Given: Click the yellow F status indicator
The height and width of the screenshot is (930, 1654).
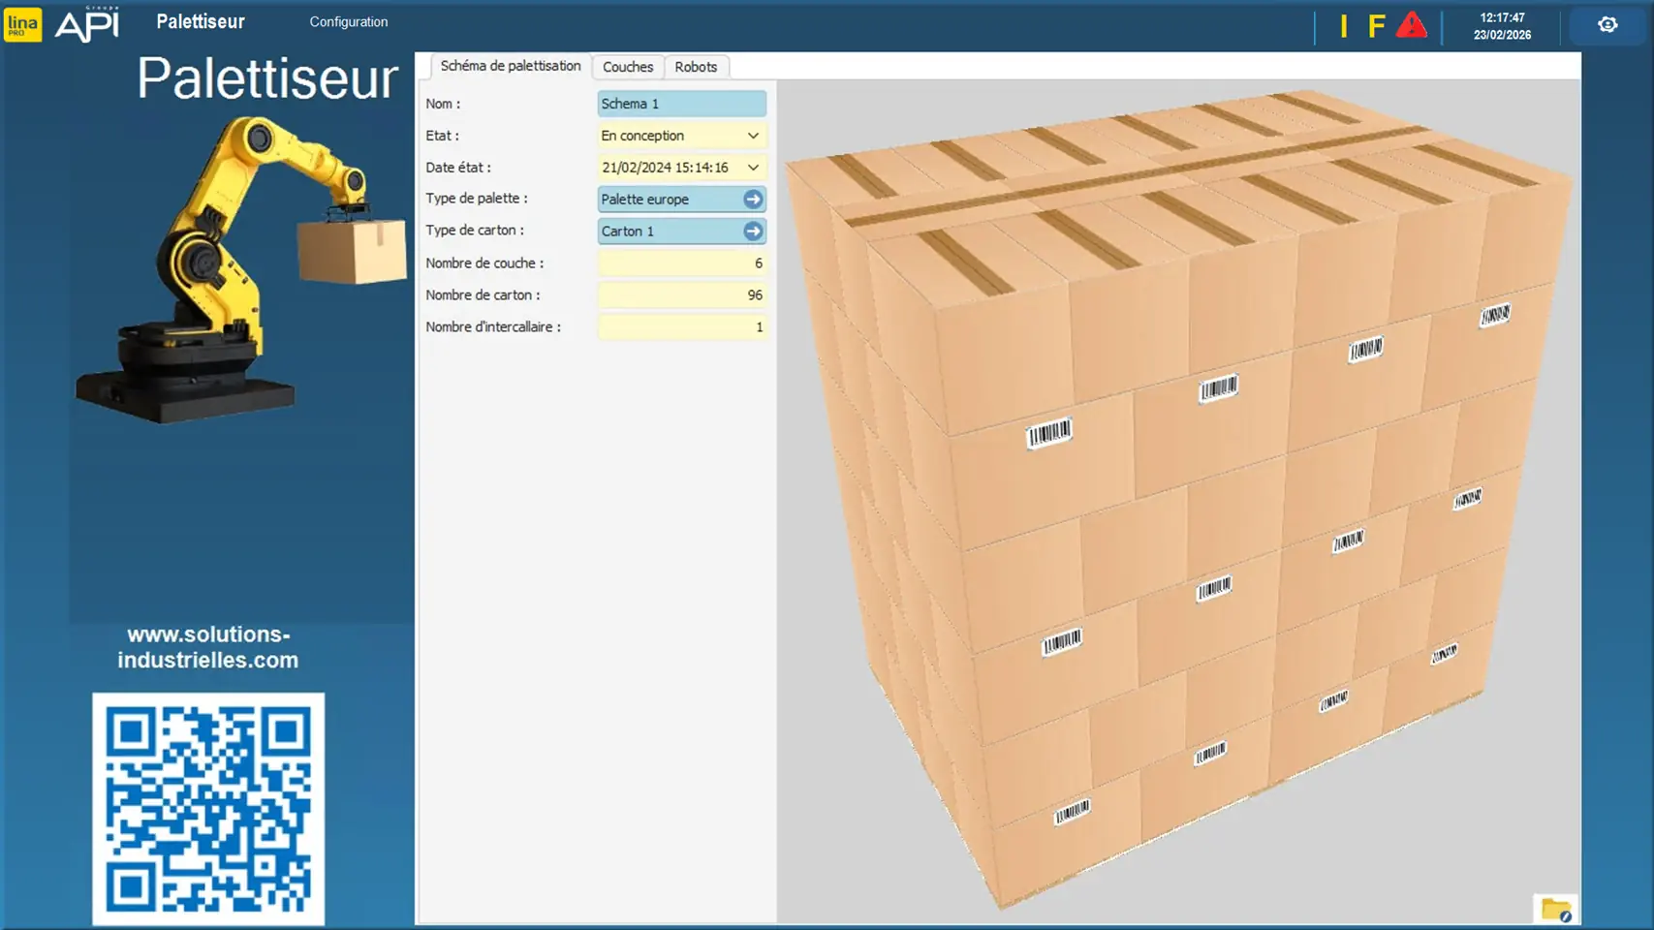Looking at the screenshot, I should (x=1376, y=26).
